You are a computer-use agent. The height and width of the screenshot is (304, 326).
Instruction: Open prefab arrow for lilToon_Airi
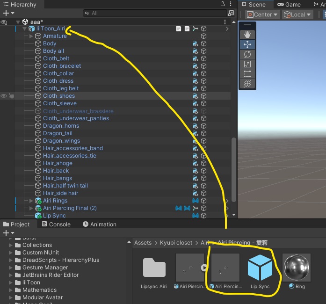[227, 29]
